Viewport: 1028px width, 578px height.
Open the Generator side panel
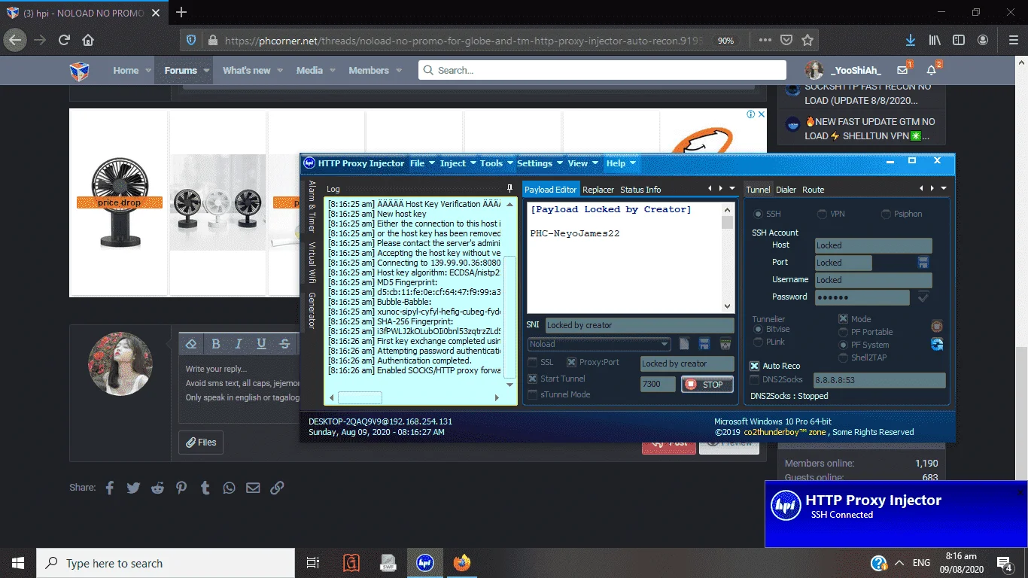pos(312,310)
